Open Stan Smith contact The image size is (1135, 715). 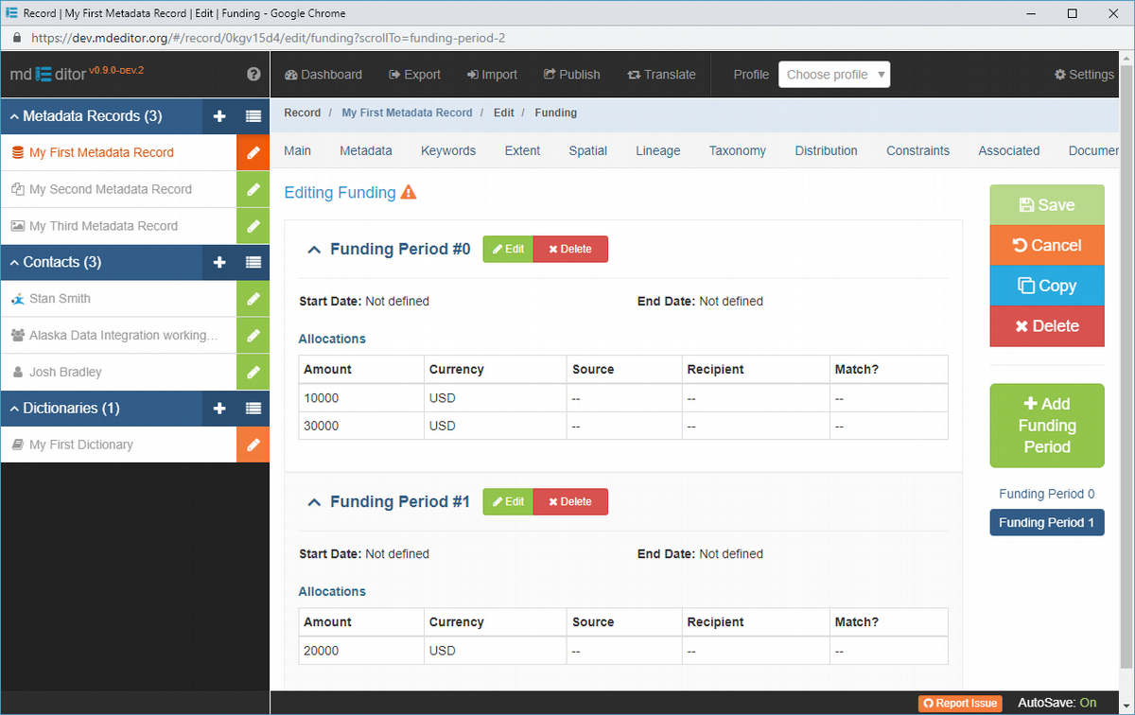(60, 299)
